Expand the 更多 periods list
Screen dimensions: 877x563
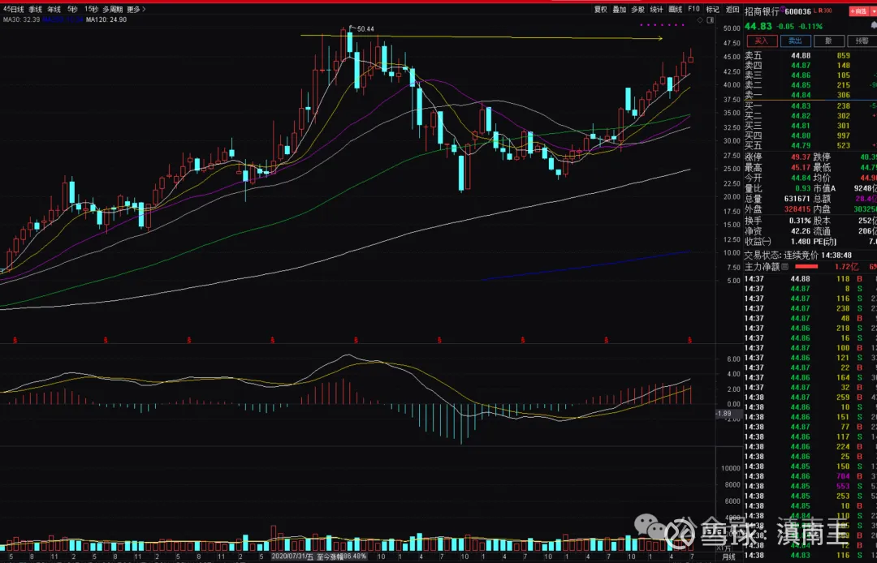[x=136, y=10]
